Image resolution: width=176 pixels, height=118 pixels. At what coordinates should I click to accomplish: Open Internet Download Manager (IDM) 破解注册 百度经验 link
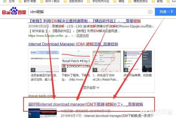point(73,44)
